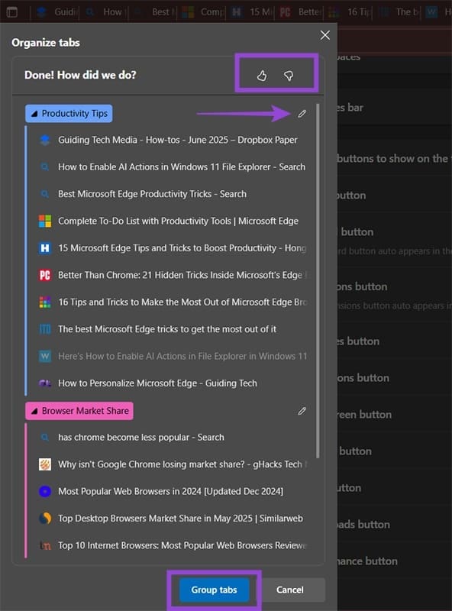452x611 pixels.
Task: Click Microsoft logo beside Complete To-Do List
Action: (45, 221)
